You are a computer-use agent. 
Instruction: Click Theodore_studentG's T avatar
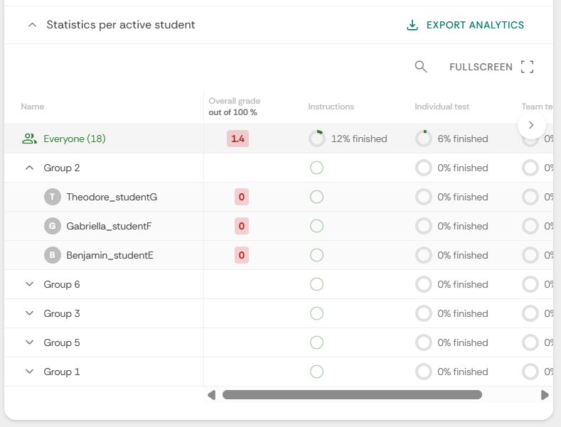click(52, 197)
